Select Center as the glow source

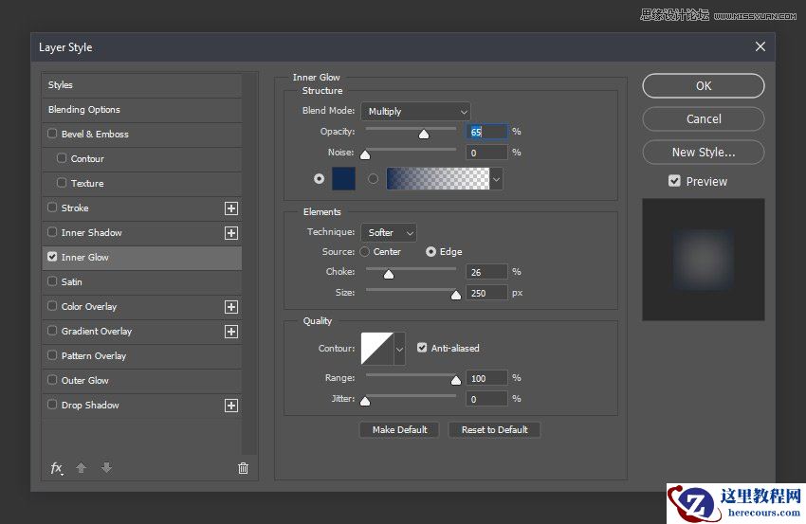[364, 252]
